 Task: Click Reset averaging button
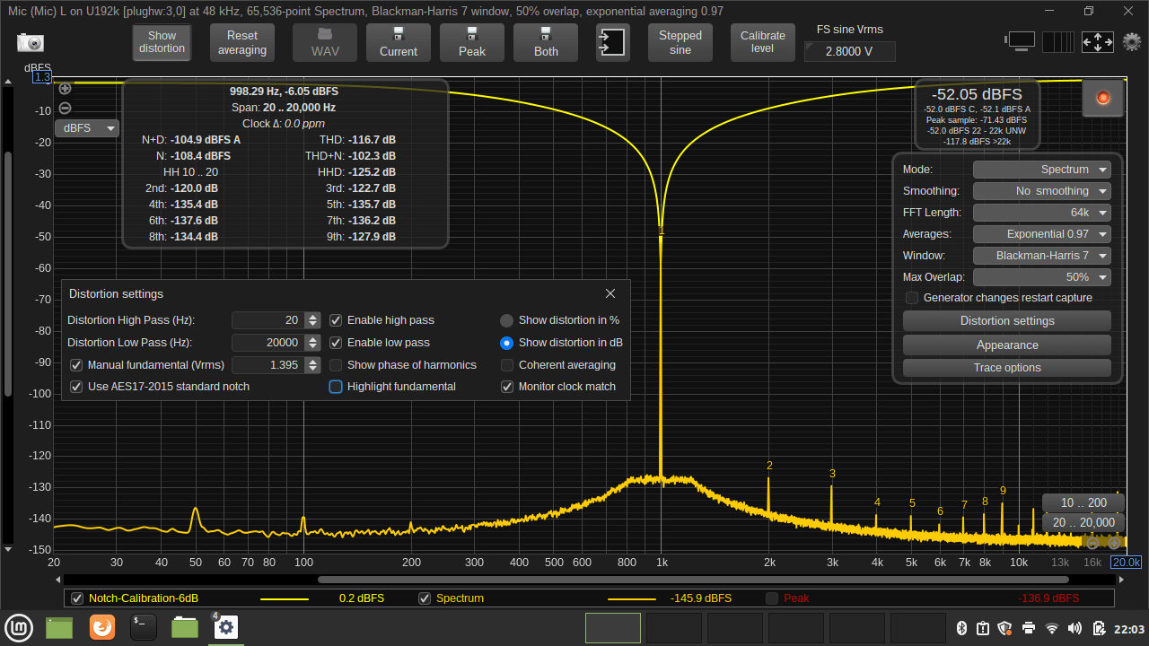242,42
